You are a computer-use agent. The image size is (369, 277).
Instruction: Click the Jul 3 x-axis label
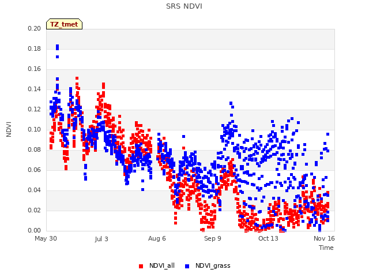[x=101, y=239]
